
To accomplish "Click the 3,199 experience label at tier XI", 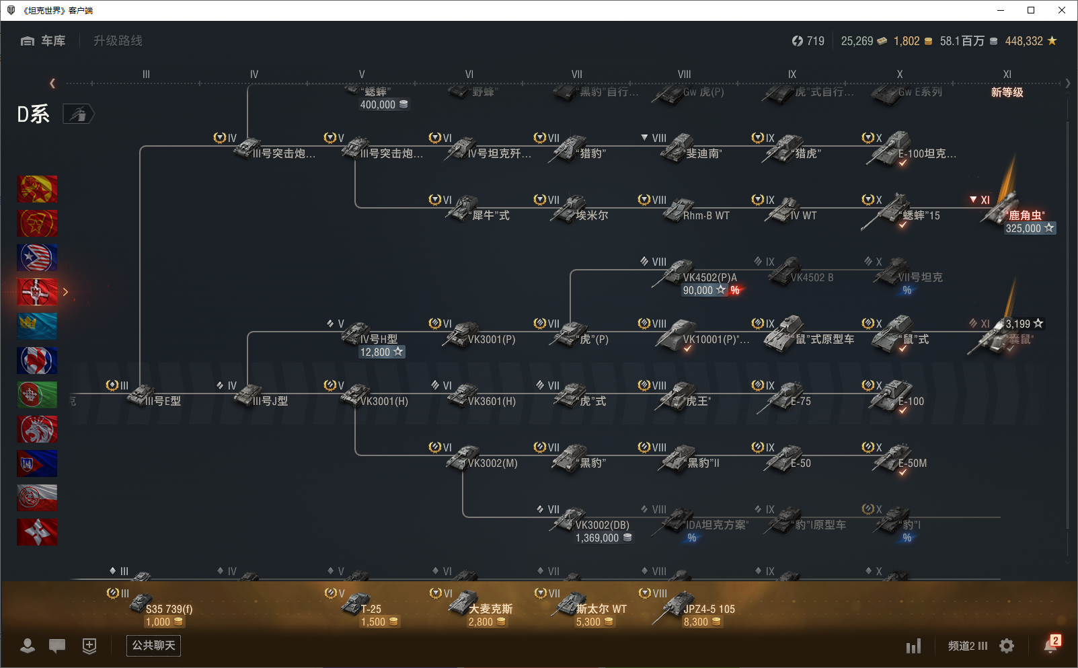I will coord(1024,324).
